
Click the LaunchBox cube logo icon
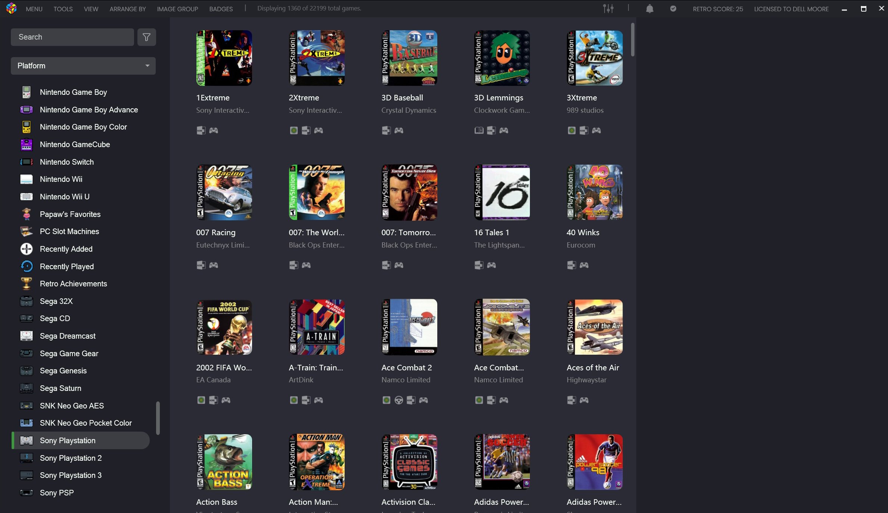click(11, 8)
